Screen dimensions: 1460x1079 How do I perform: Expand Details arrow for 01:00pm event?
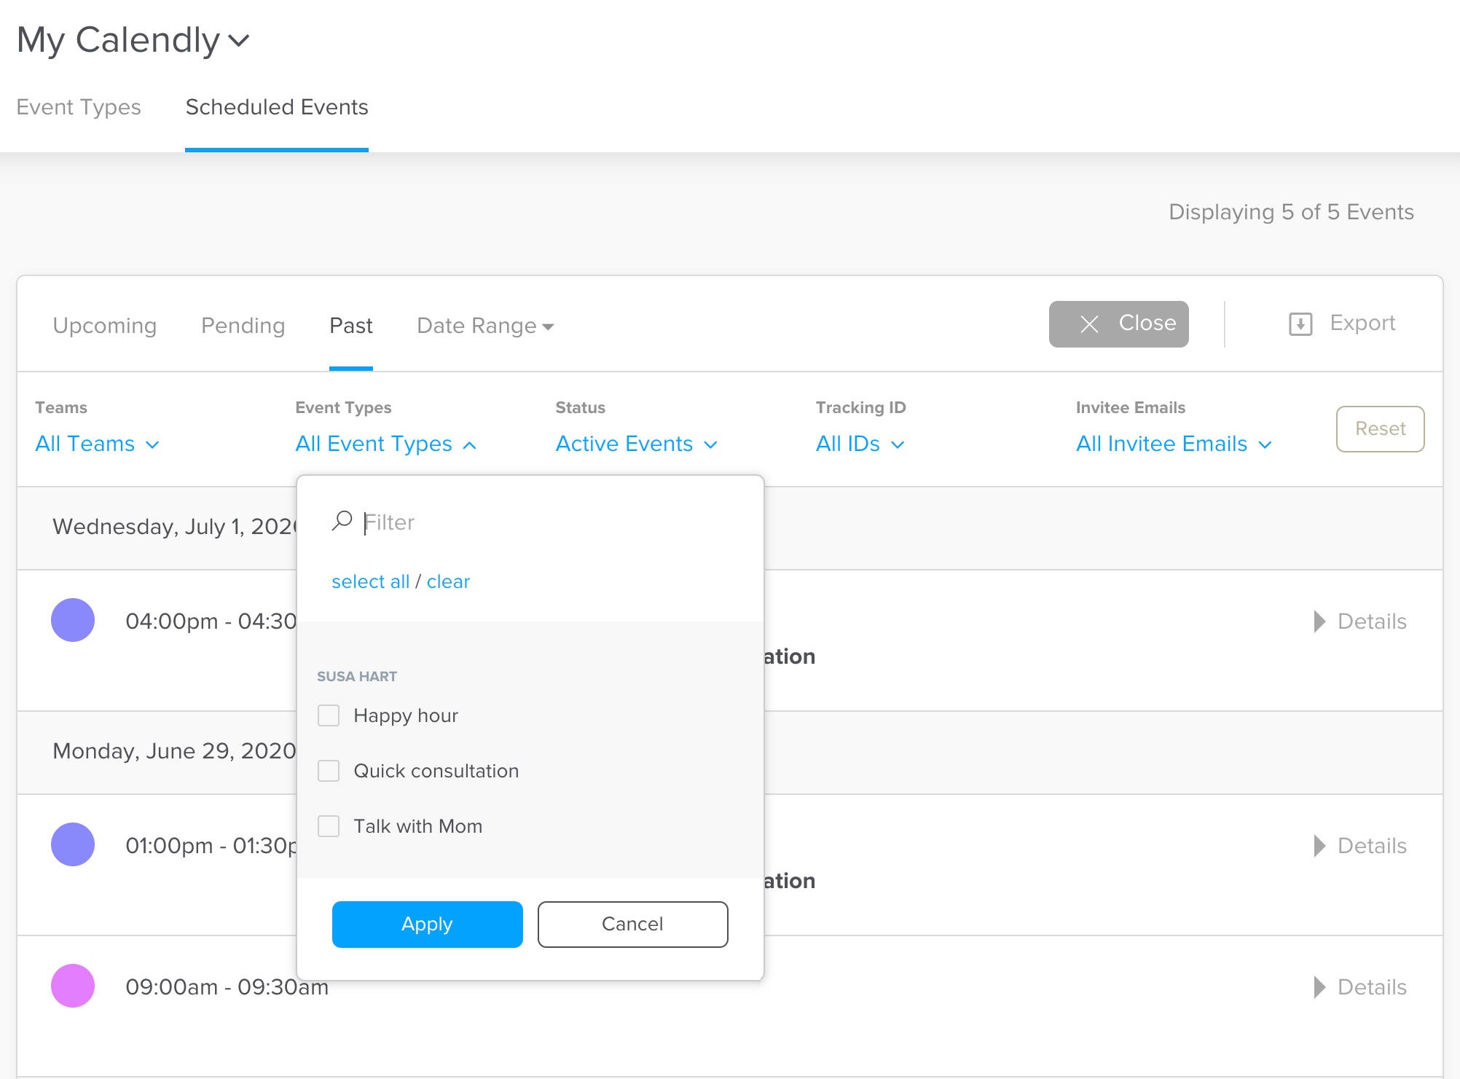point(1319,846)
